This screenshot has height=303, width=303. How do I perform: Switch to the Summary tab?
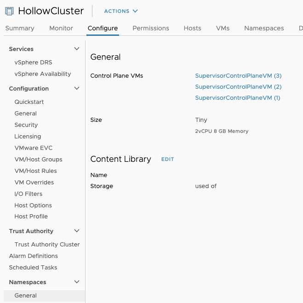(20, 28)
